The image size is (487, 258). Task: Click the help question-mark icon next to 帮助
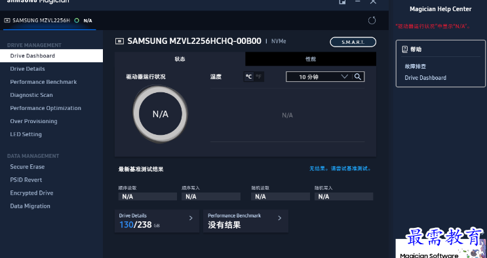(x=404, y=49)
